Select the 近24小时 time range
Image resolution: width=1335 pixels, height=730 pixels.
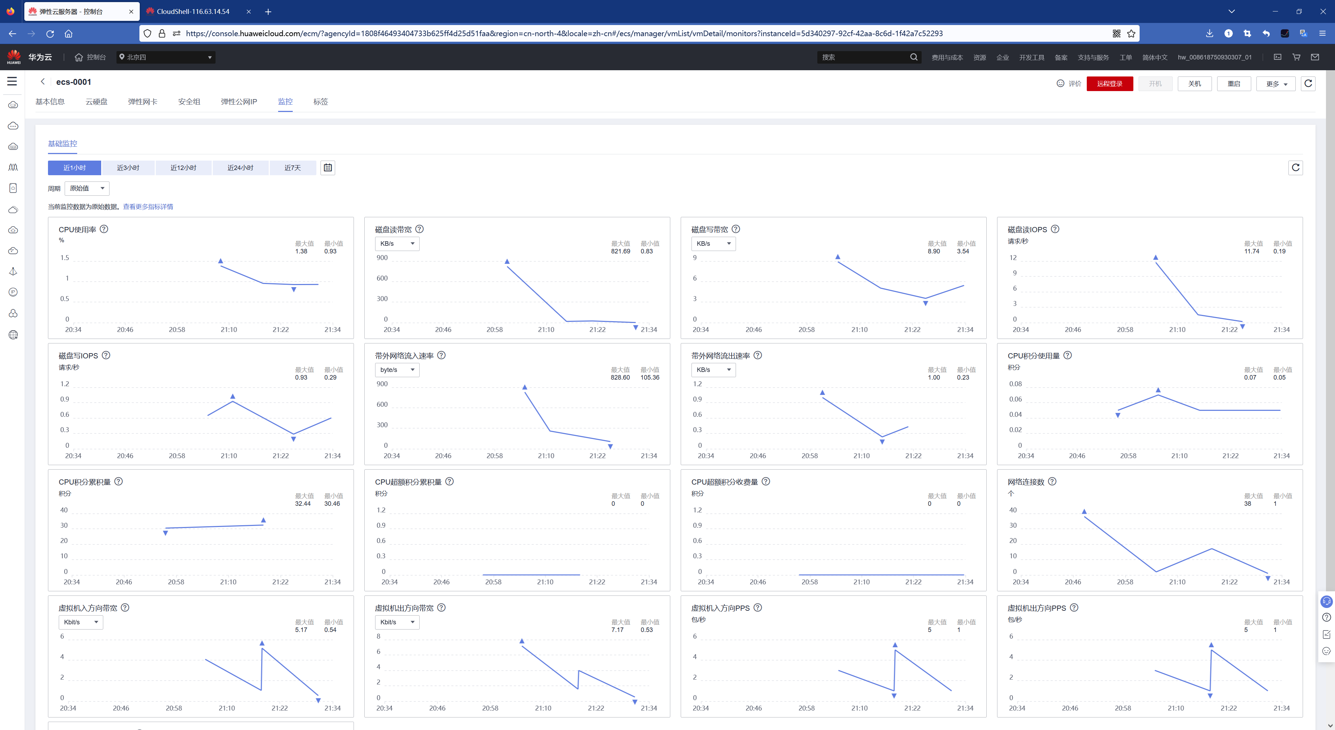[x=240, y=167]
